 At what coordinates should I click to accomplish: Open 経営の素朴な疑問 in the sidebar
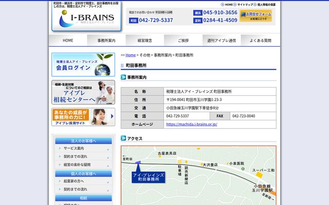click(x=83, y=165)
